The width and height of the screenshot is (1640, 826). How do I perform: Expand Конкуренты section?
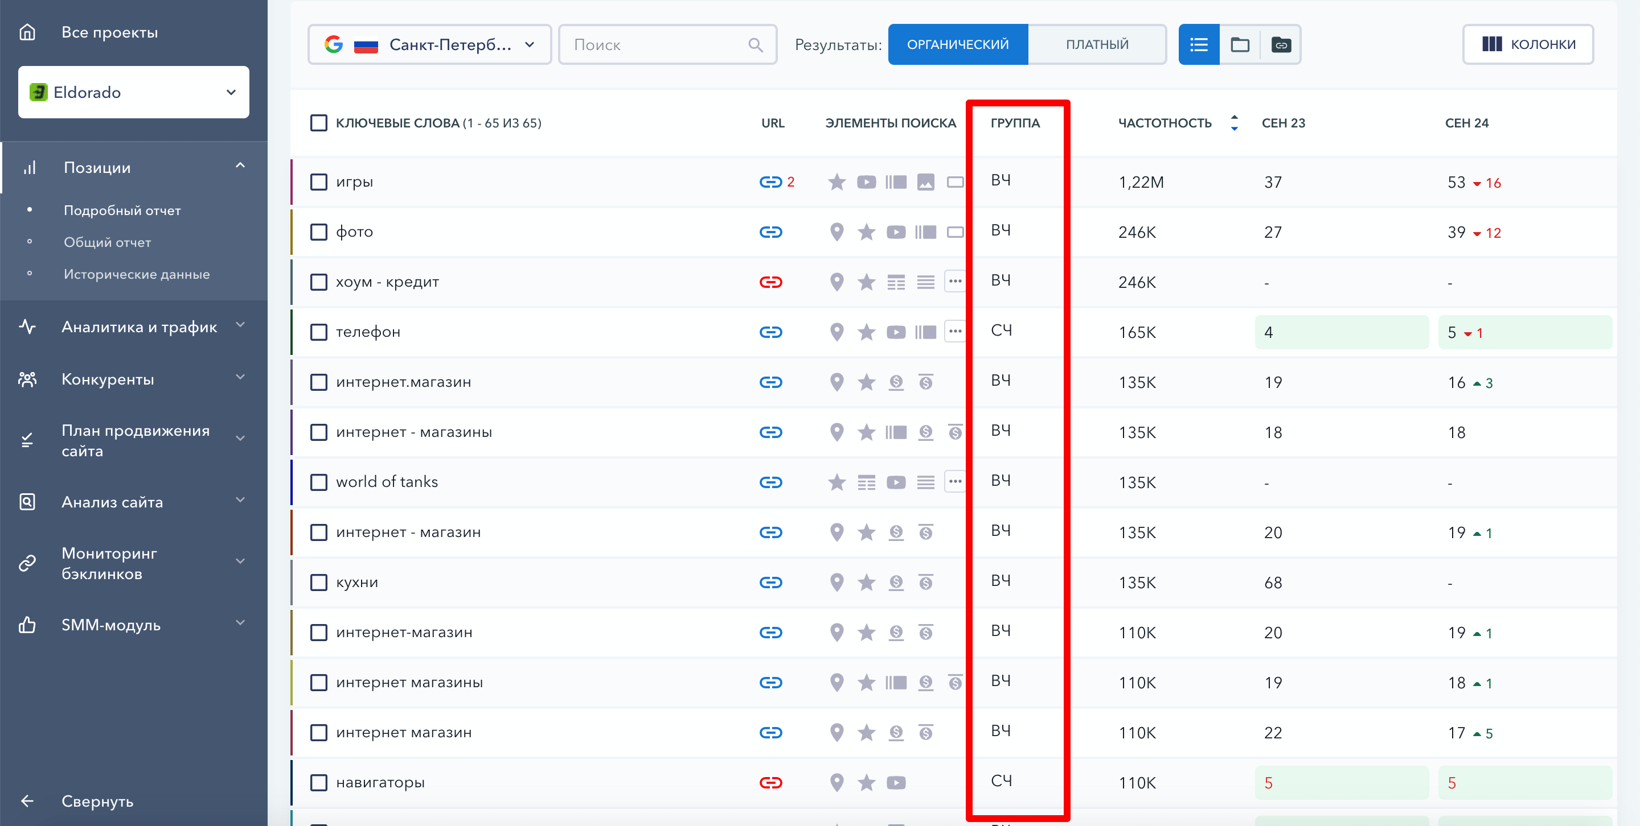click(240, 378)
